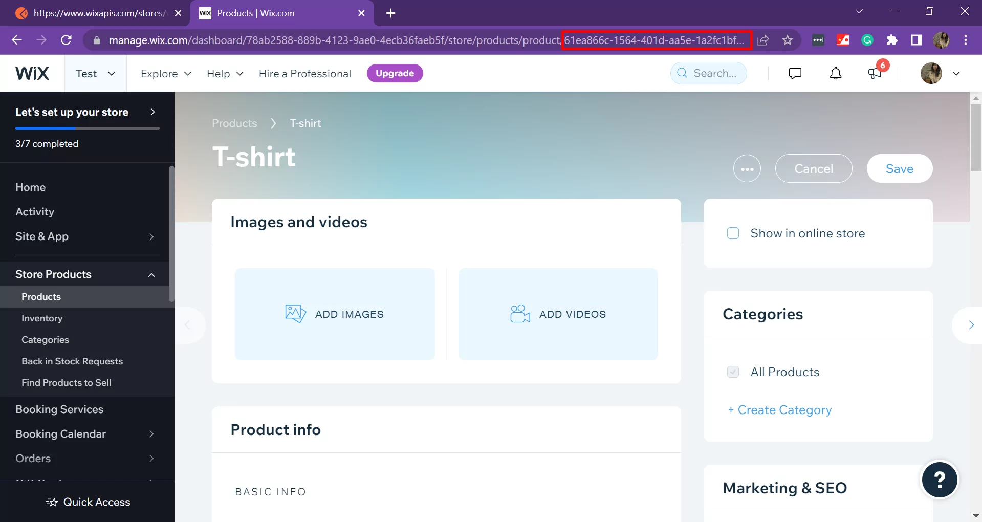Click the Add Images placeholder icon

tap(294, 314)
